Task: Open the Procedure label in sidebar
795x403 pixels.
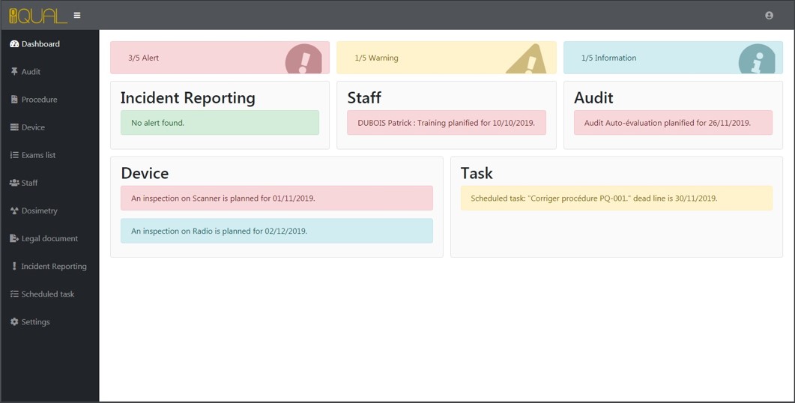Action: (39, 100)
